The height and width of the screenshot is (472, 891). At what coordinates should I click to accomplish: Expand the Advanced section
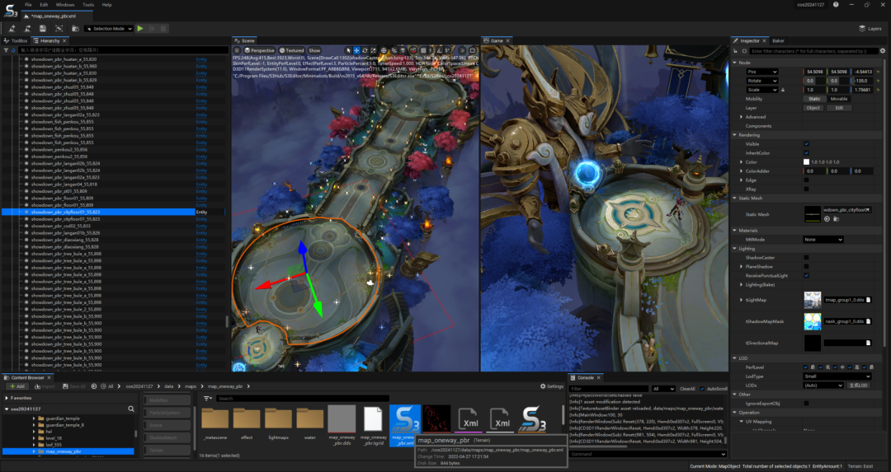[x=742, y=117]
